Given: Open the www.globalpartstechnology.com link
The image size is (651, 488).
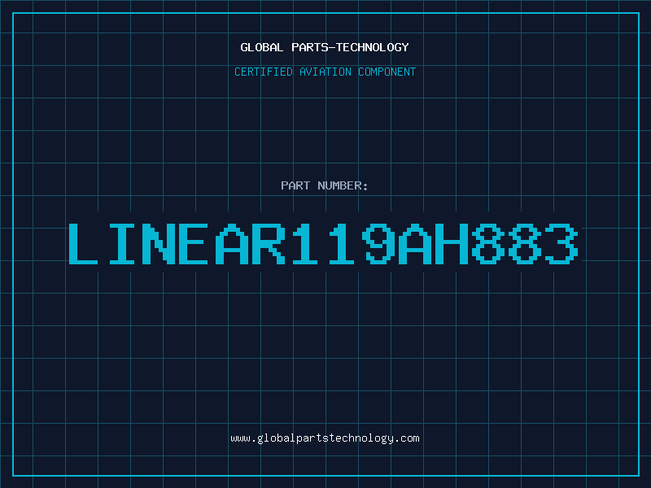Looking at the screenshot, I should [325, 438].
